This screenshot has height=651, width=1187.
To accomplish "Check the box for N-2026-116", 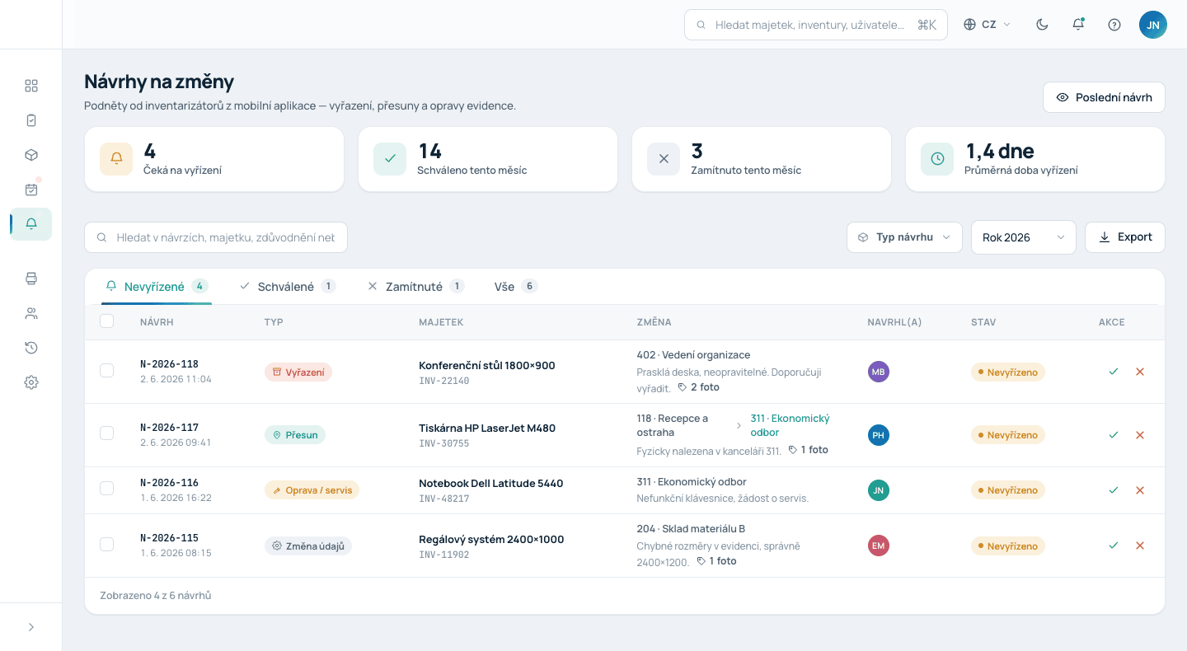I will pyautogui.click(x=107, y=489).
